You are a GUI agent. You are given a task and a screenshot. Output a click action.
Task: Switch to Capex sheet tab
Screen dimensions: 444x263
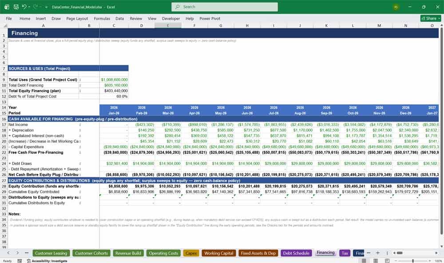[x=191, y=253]
